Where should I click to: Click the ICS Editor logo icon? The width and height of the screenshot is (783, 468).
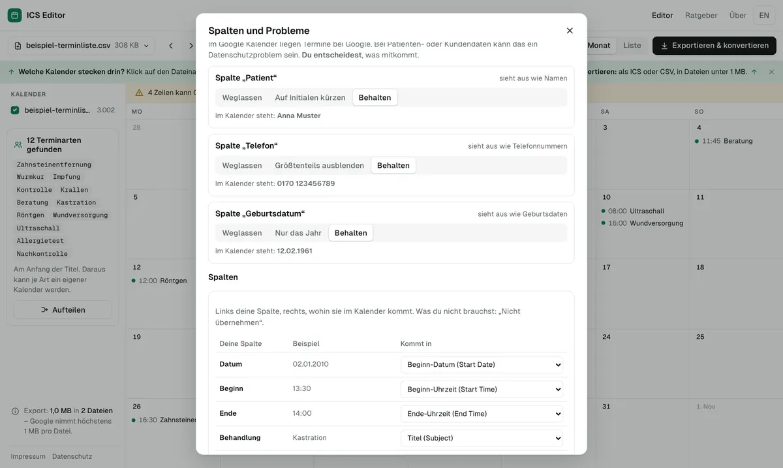click(x=14, y=15)
